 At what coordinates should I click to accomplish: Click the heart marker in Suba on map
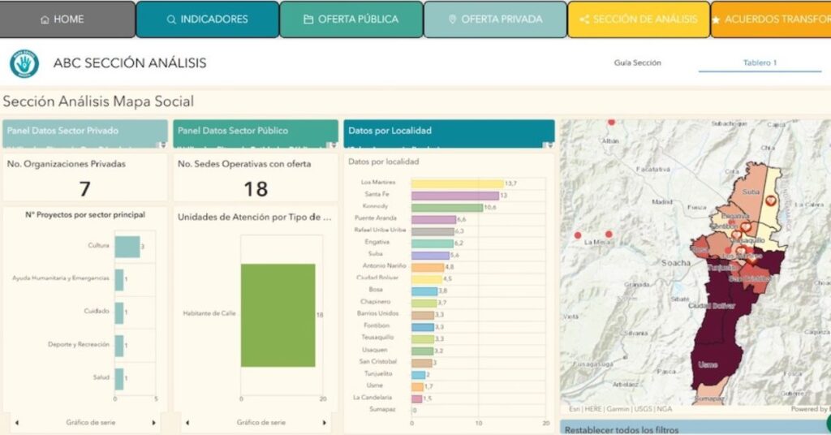(x=769, y=199)
